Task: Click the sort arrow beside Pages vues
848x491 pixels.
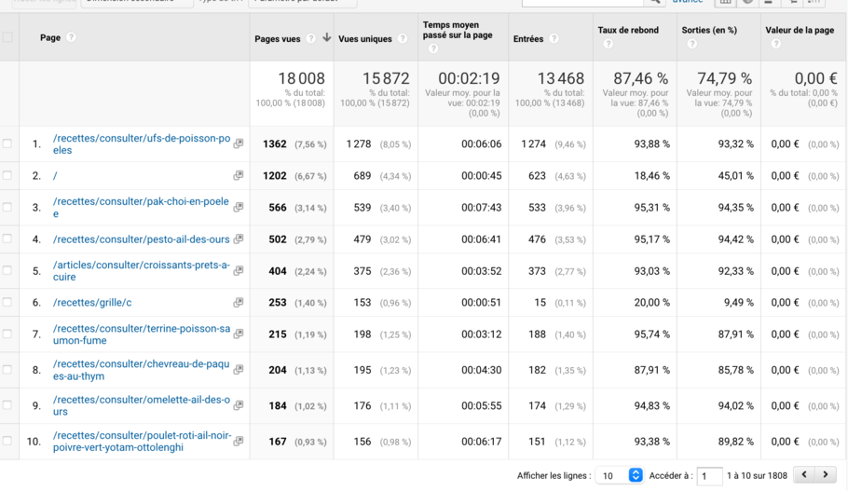Action: click(326, 38)
